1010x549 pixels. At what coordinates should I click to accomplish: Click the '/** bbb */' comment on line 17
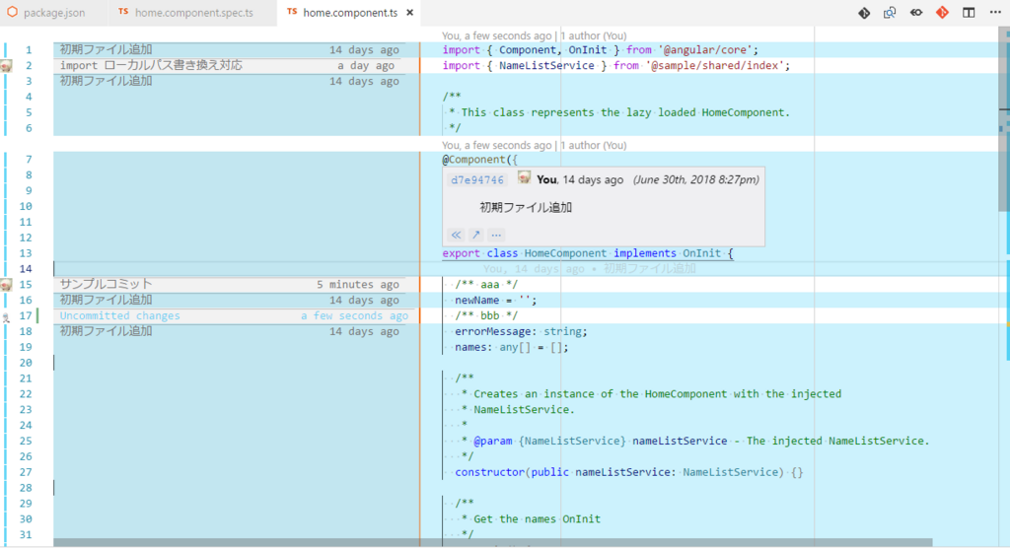486,316
